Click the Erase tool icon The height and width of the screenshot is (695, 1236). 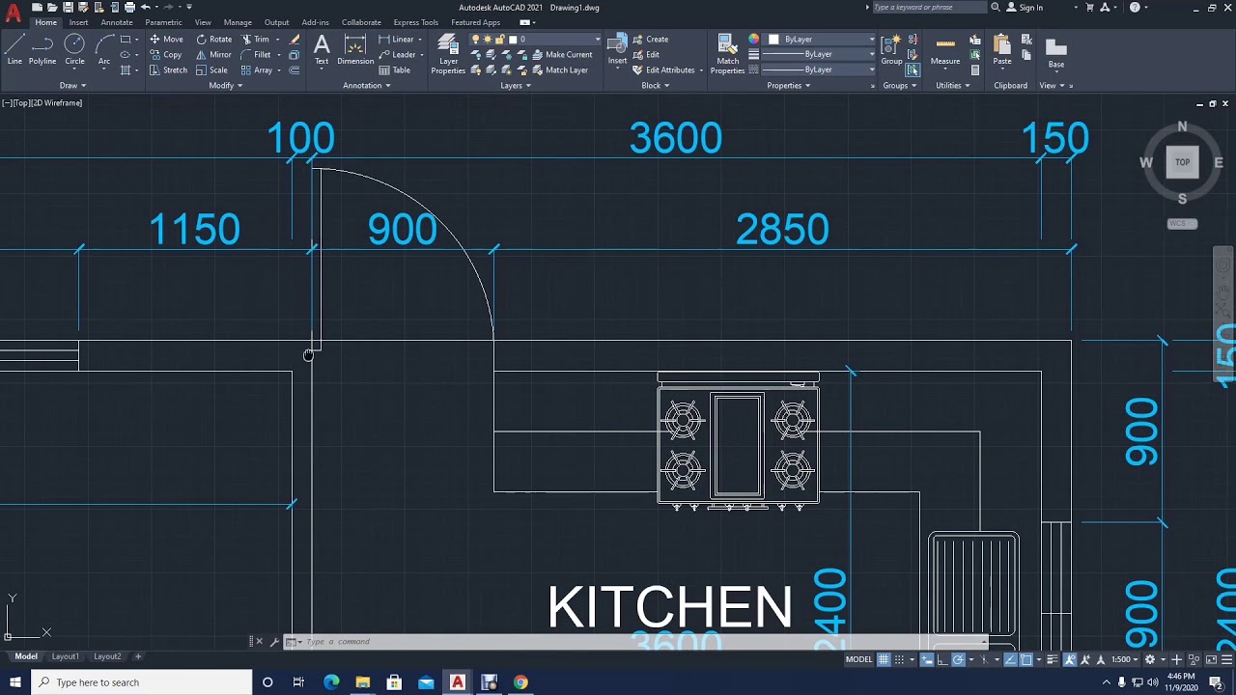pos(295,40)
